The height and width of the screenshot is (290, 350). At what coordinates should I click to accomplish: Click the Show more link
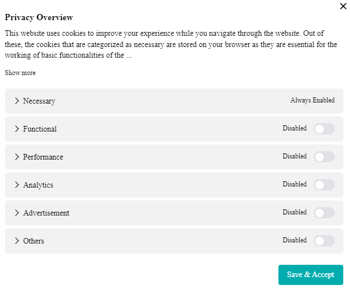20,73
